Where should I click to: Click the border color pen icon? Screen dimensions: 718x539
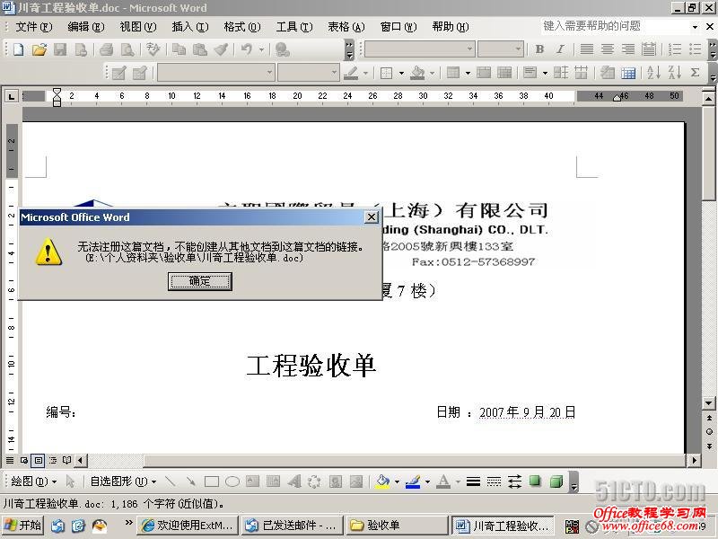click(x=351, y=73)
